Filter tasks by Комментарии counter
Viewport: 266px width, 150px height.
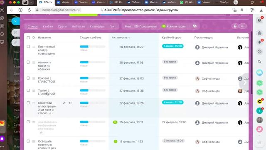point(174,26)
